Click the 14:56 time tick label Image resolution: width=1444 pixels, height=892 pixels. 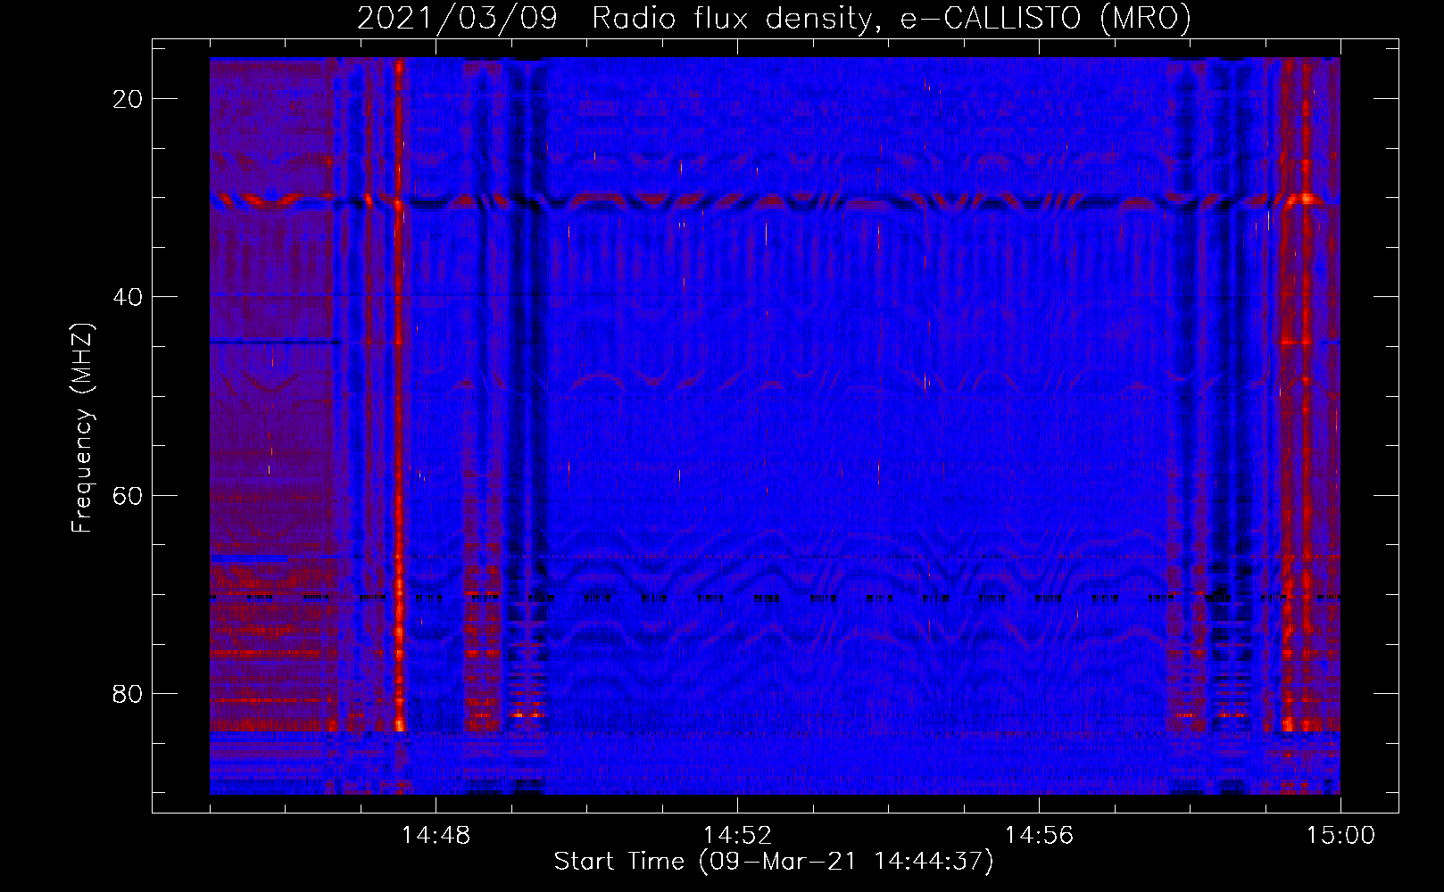1039,835
